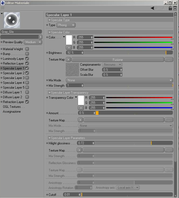Select Reflection Layer in the channel list
This screenshot has width=179, height=198.
pos(13,64)
